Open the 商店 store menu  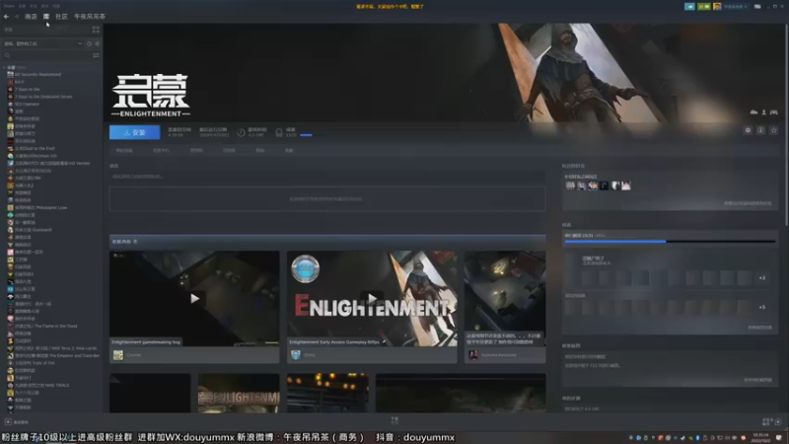pos(31,17)
